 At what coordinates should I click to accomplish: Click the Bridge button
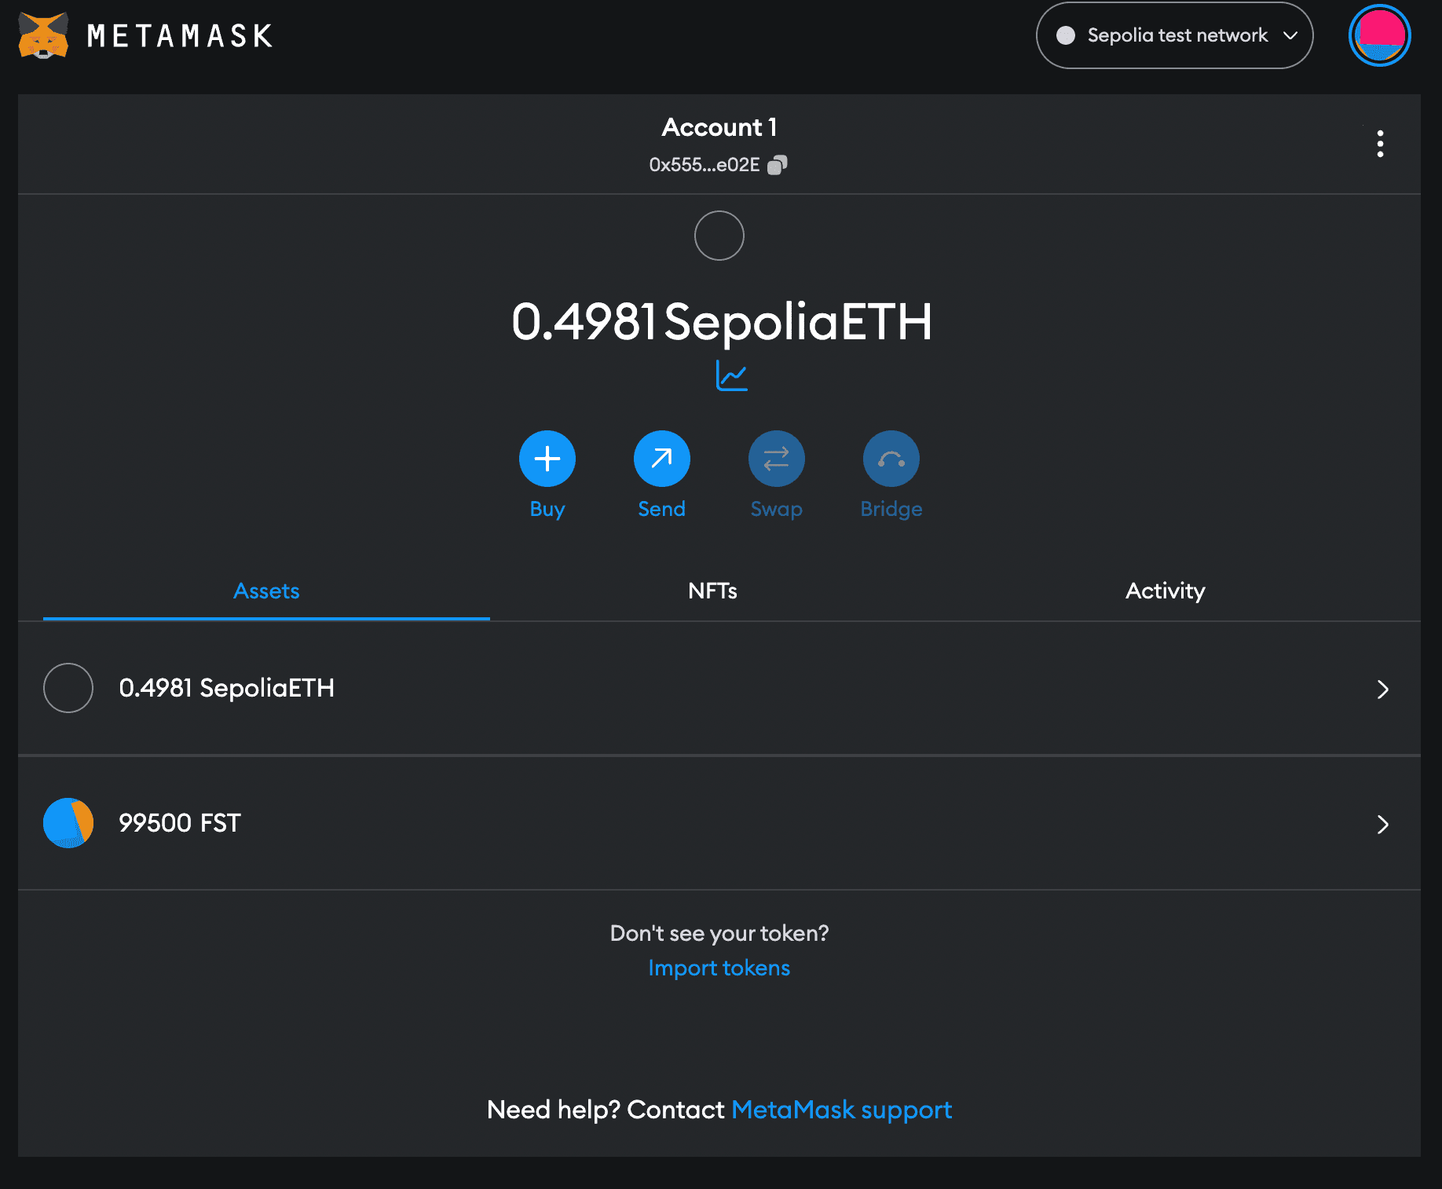coord(891,459)
